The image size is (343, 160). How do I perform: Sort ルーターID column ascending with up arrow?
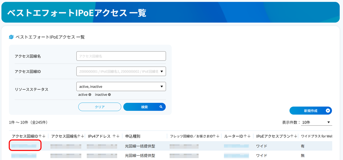coord(245,136)
